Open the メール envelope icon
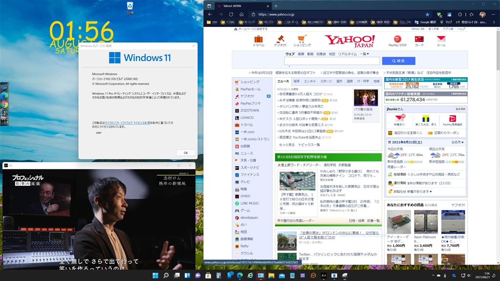Screen dimensions: 500x281 coord(441,39)
